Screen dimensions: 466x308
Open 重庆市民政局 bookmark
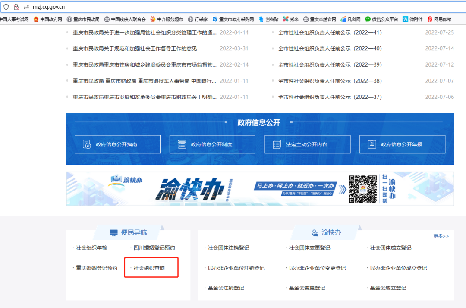tap(83, 19)
